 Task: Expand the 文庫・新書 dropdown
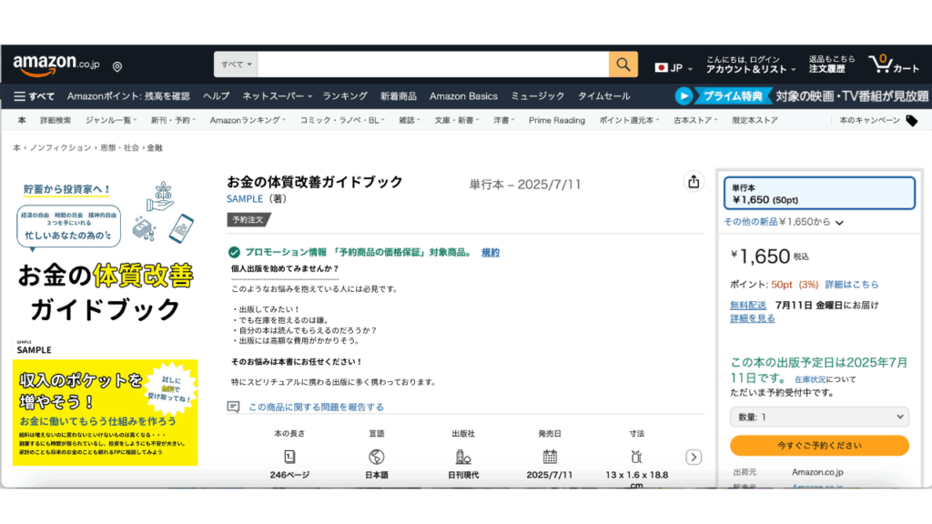[x=457, y=120]
